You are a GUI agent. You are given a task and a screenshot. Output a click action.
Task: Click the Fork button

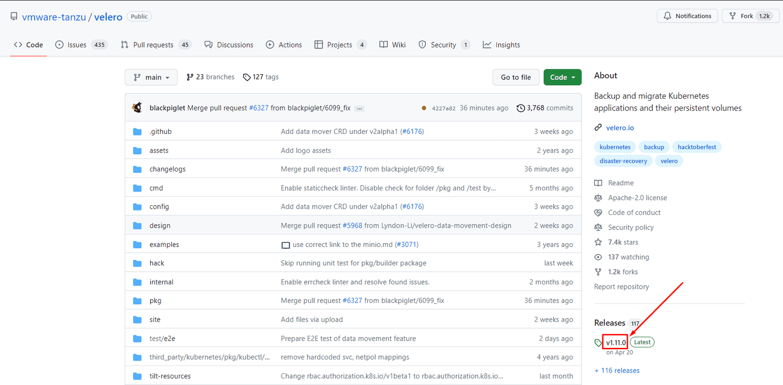click(x=750, y=16)
